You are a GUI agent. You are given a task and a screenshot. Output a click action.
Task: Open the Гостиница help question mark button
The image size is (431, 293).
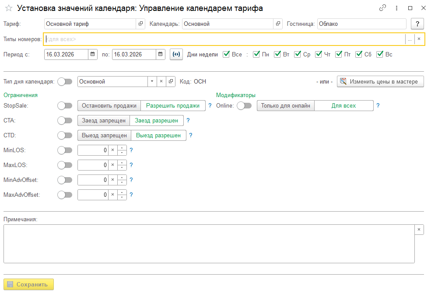click(417, 24)
